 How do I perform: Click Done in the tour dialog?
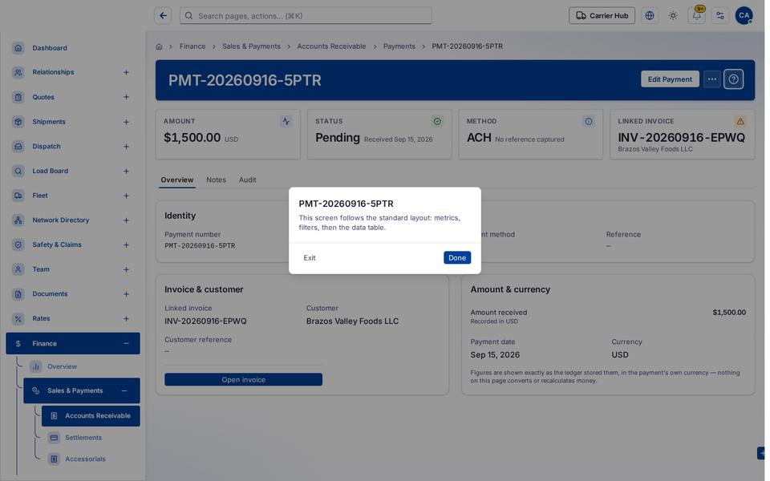point(457,257)
